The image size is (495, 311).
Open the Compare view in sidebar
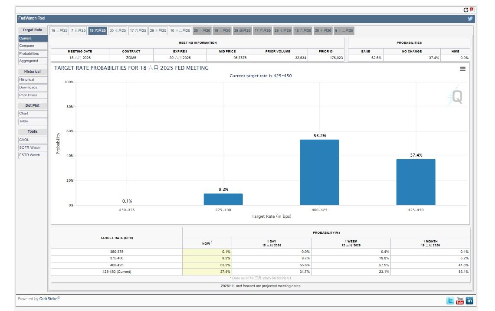point(33,46)
